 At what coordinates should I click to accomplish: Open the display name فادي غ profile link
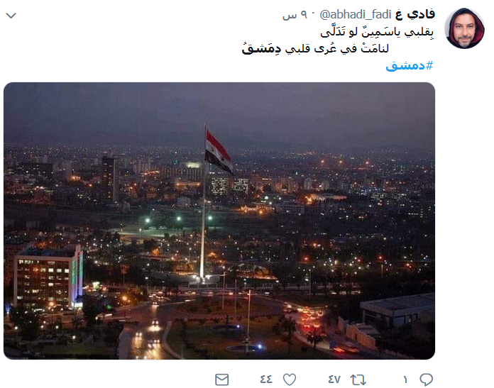415,14
